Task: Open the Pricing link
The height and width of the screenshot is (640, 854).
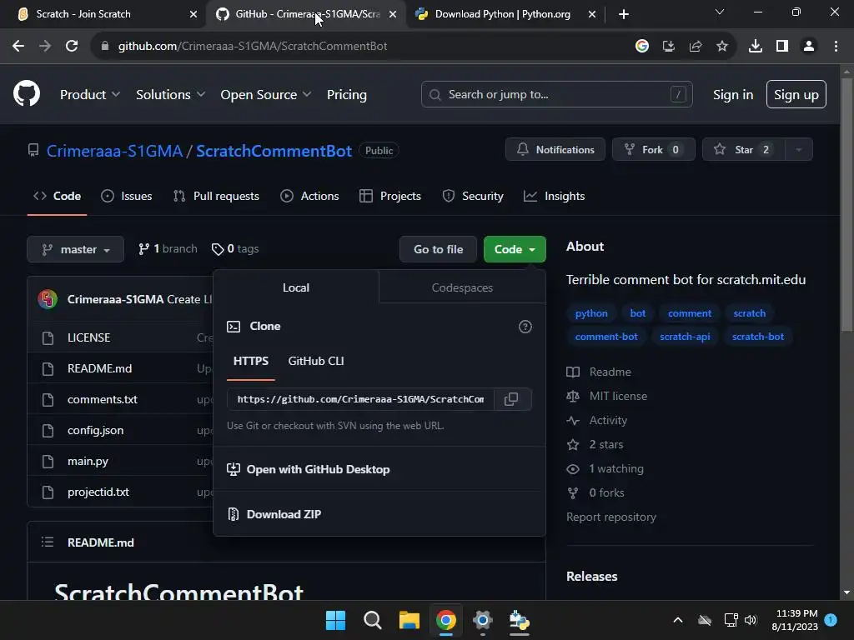Action: (346, 94)
